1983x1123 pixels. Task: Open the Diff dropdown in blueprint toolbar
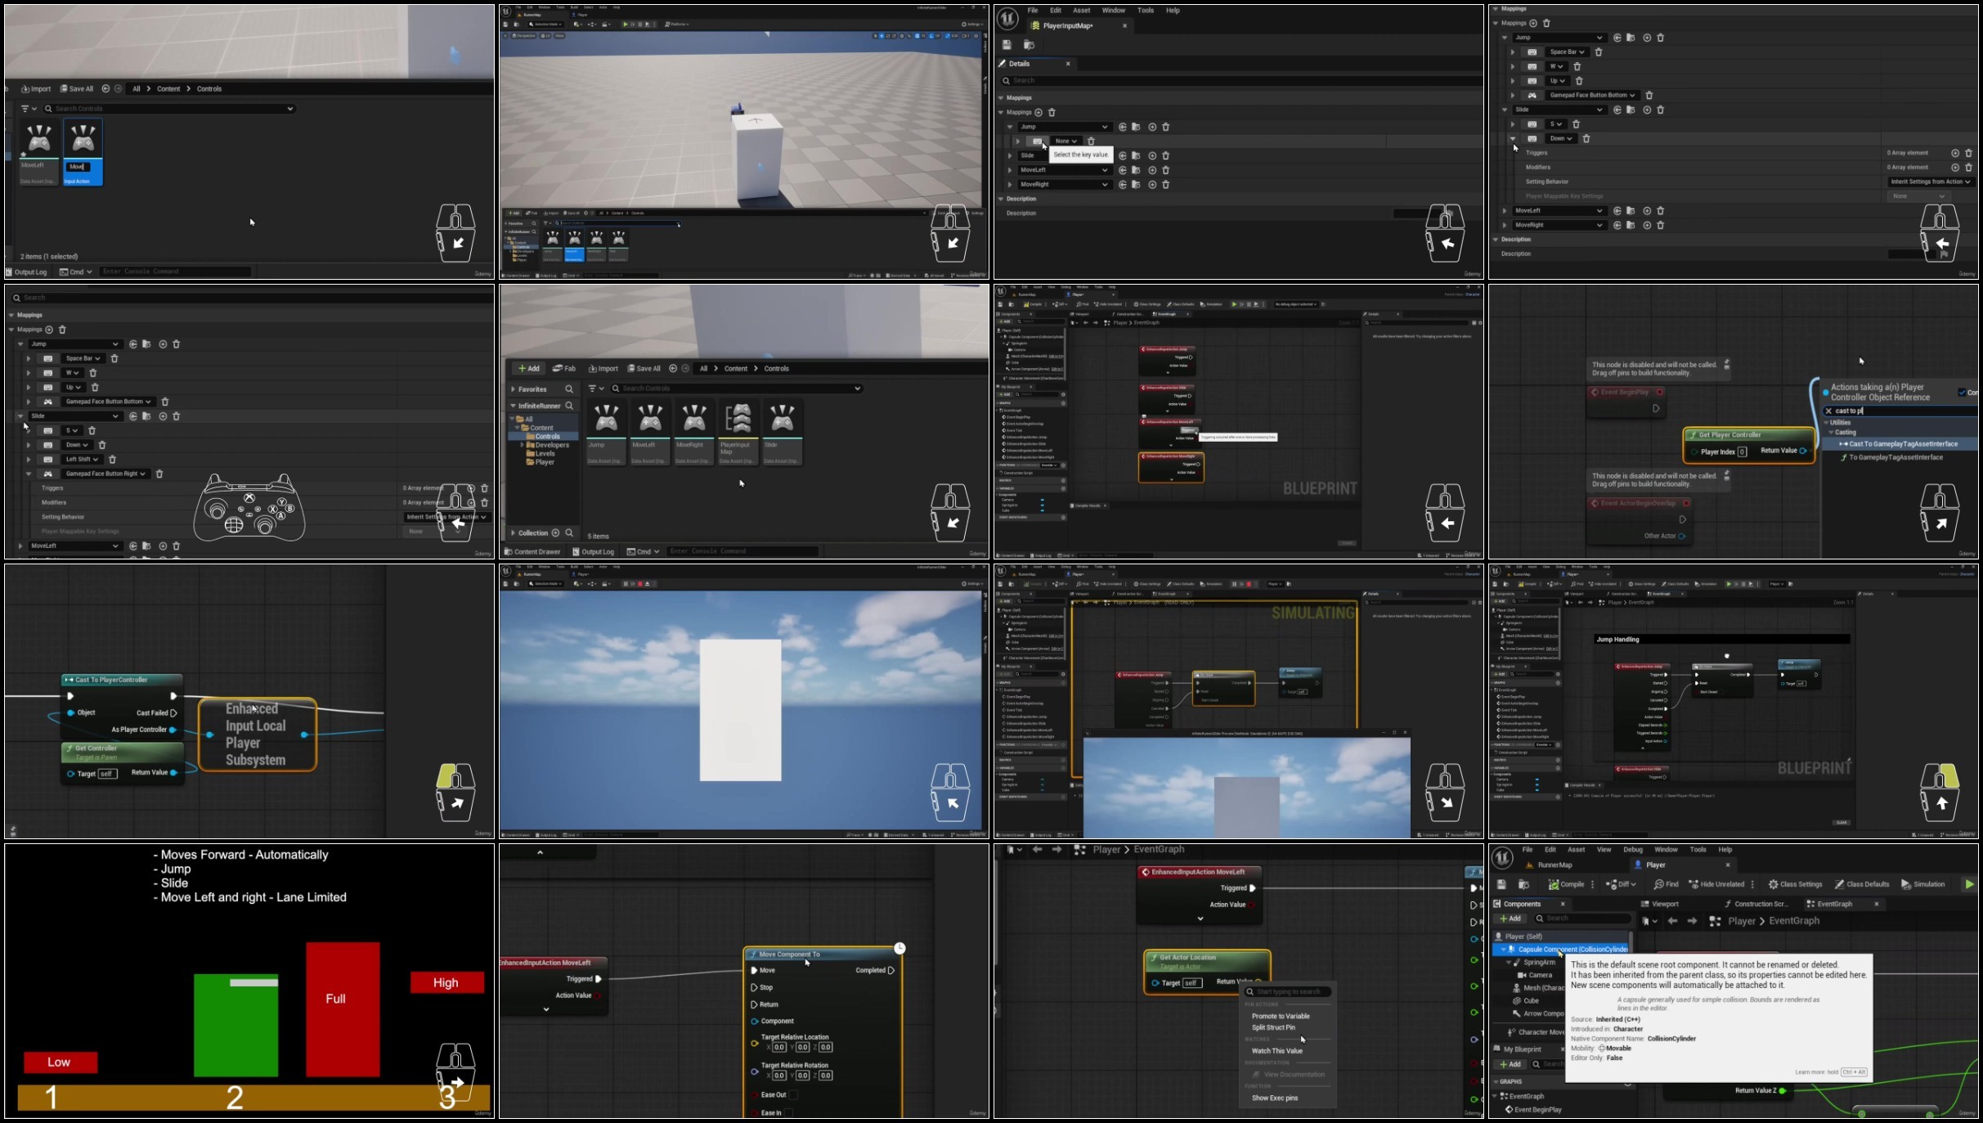click(1621, 885)
